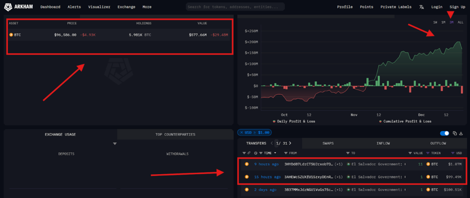Switch to the Outflow tab

[x=438, y=143]
